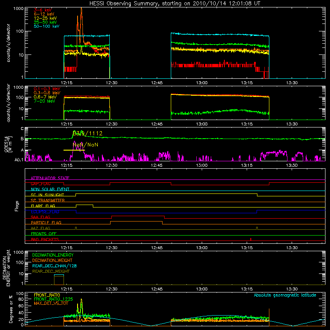Select the AAZ_FLAG label
This screenshot has height=330, width=330.
click(40, 228)
